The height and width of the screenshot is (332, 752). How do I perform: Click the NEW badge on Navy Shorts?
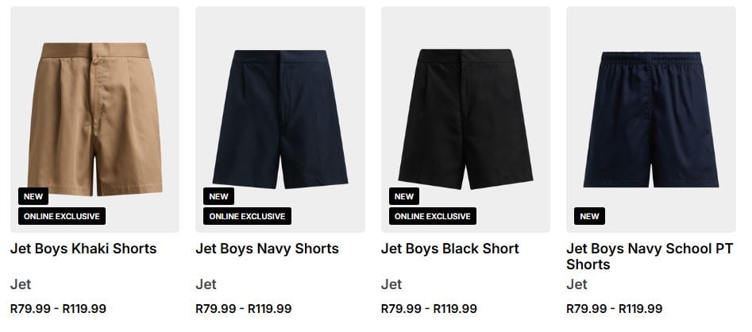pos(218,196)
